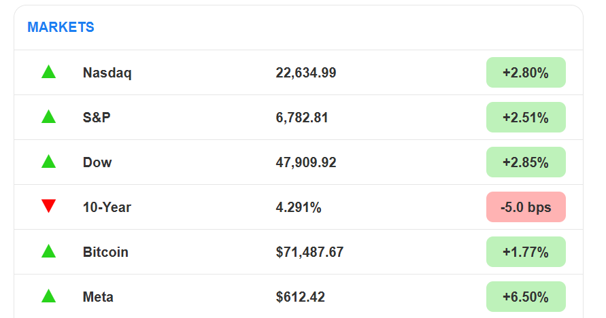Click the green up arrow beside Nasdaq

pos(48,72)
